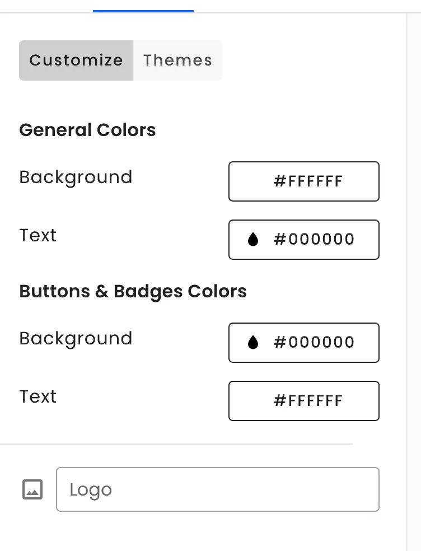Open General Colors Background #FFFFFF color picker
This screenshot has width=421, height=551.
pos(303,181)
